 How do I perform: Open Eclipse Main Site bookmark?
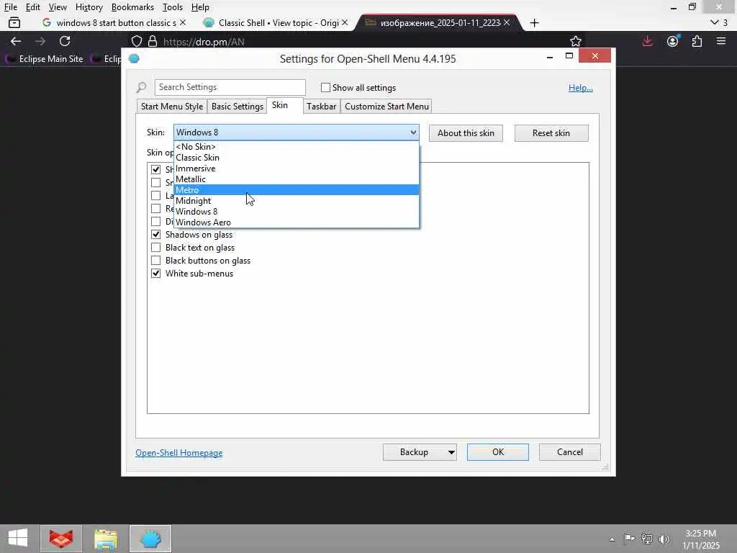coord(45,59)
